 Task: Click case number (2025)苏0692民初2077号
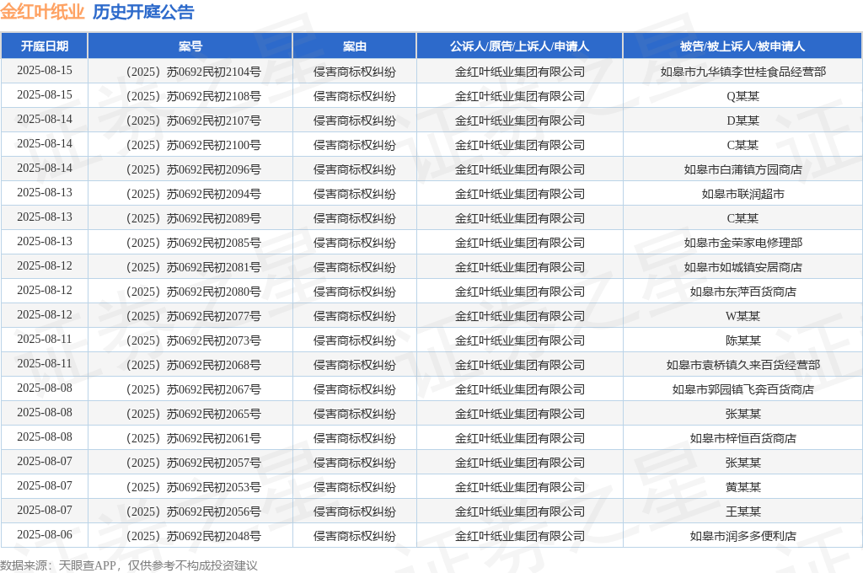point(190,316)
